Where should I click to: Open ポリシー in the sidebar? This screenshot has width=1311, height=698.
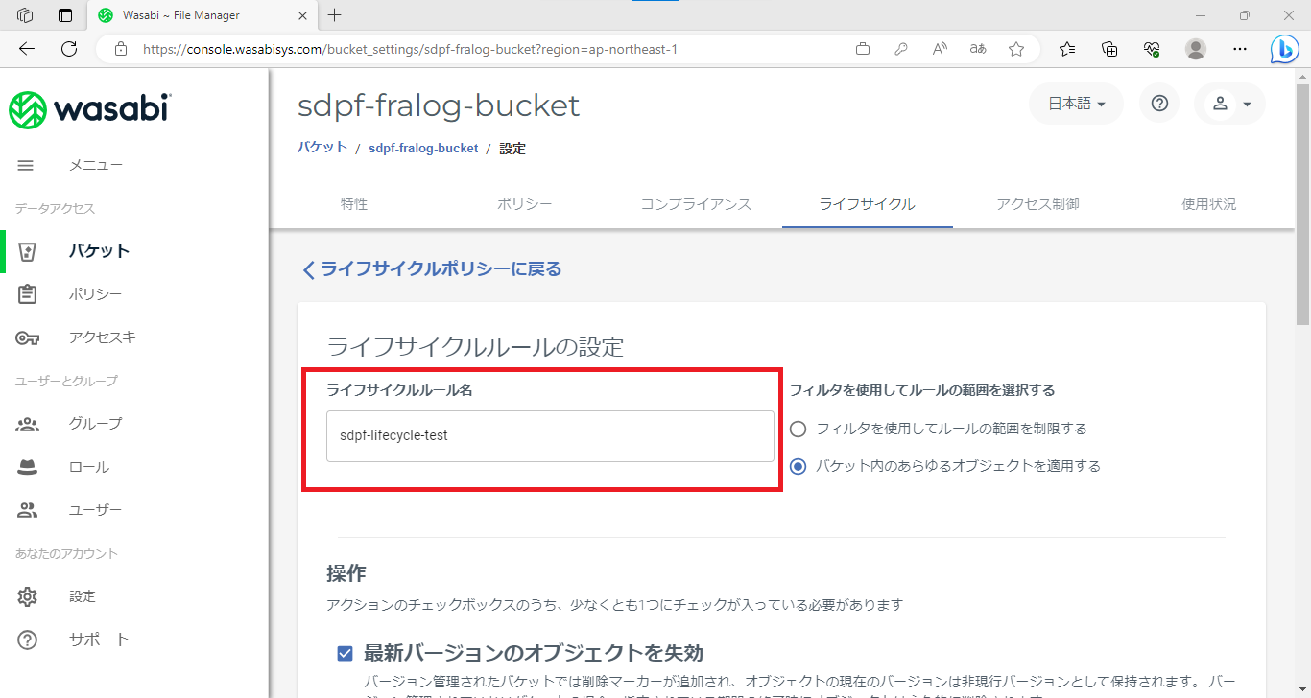[95, 294]
